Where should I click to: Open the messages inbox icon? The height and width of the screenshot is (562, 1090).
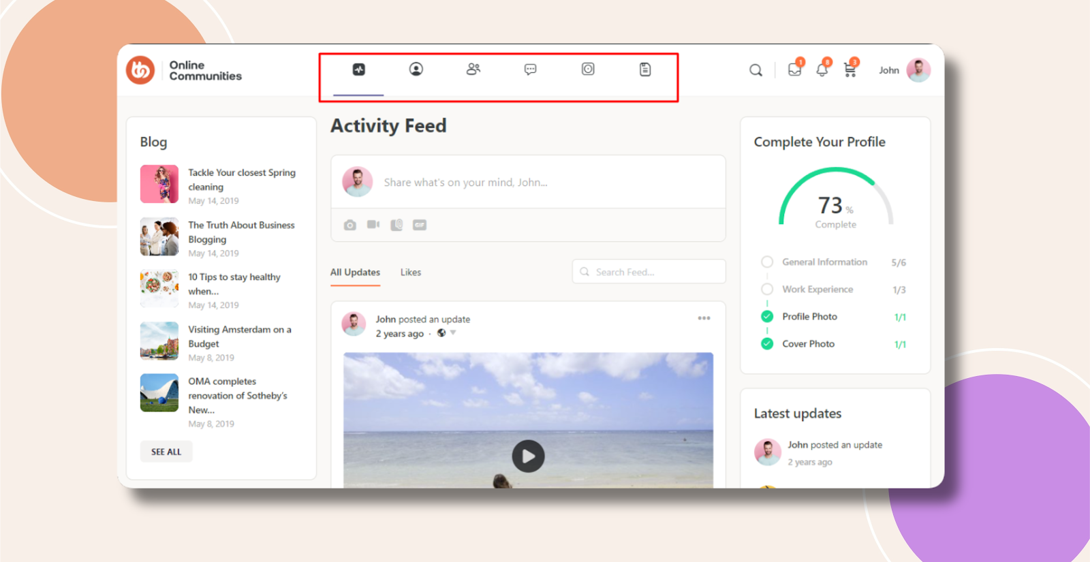794,69
